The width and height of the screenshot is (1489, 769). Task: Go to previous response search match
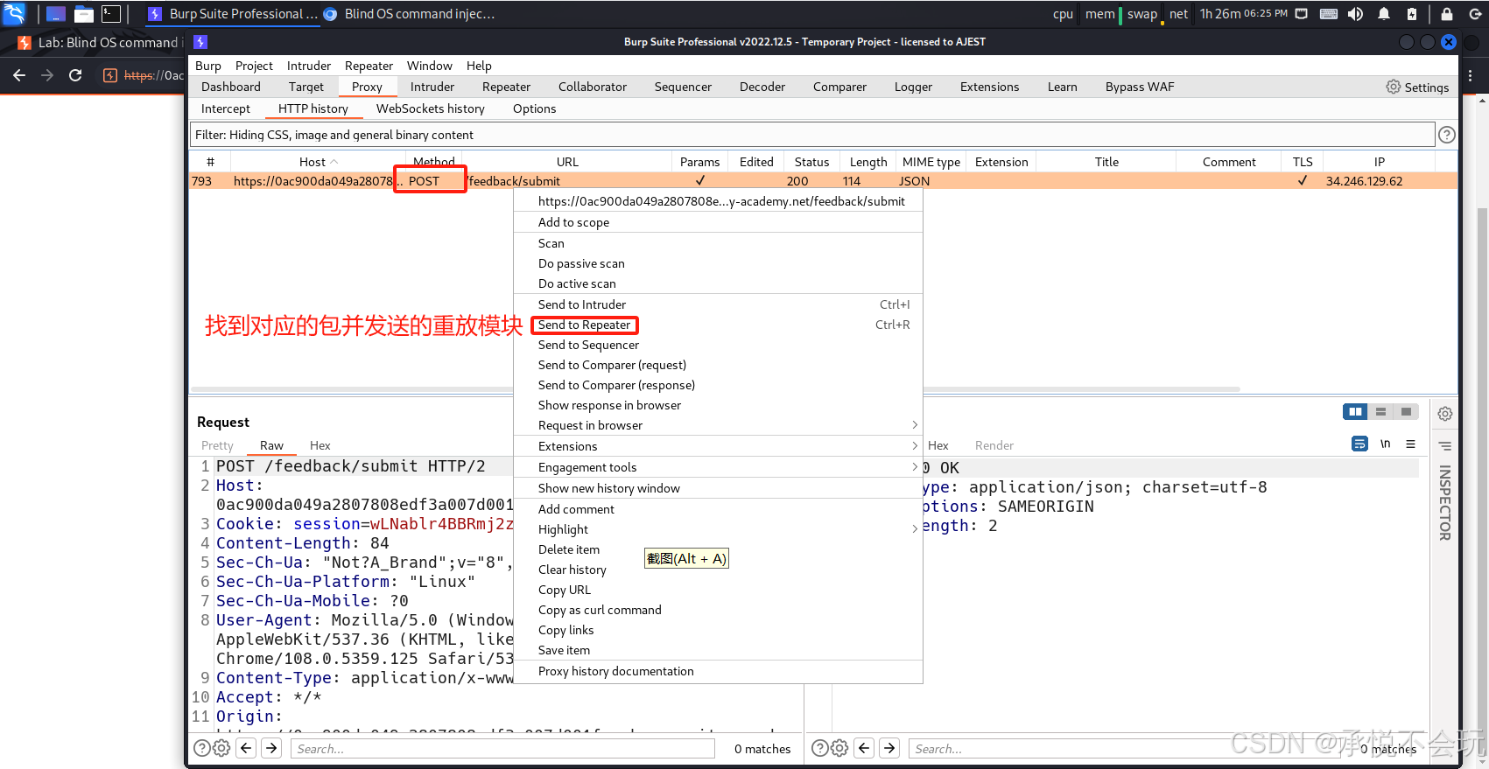pos(865,748)
